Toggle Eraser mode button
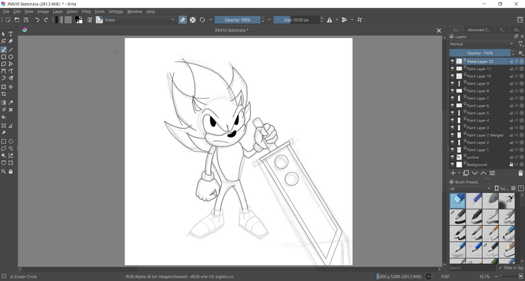 click(183, 20)
